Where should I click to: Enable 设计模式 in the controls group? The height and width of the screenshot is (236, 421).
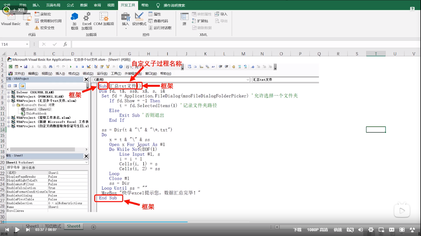coord(139,19)
